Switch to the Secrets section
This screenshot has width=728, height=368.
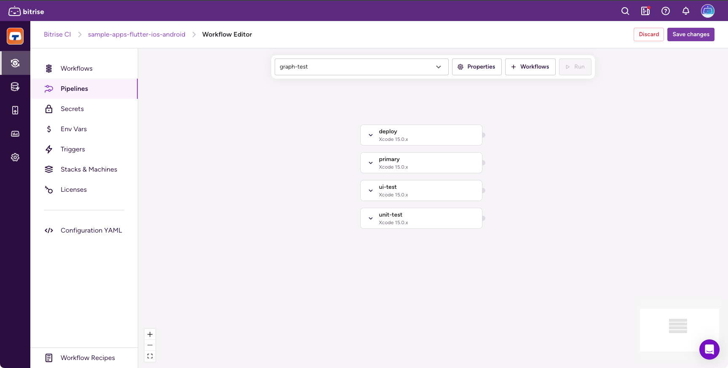point(72,109)
